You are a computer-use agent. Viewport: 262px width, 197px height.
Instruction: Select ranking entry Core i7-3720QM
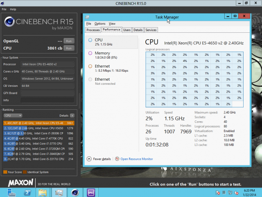point(38,149)
